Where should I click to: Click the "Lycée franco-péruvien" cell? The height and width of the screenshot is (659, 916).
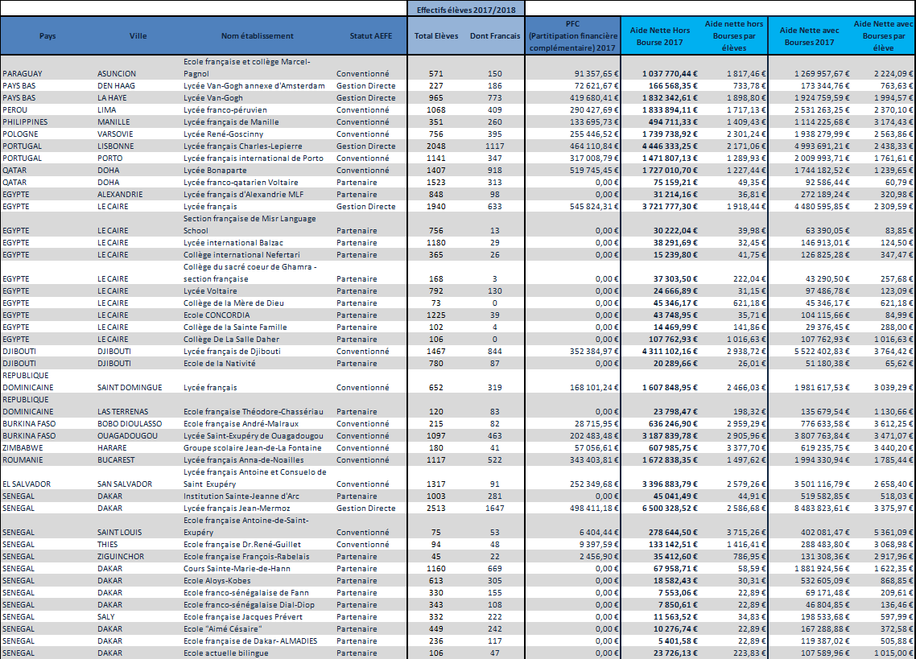(225, 109)
